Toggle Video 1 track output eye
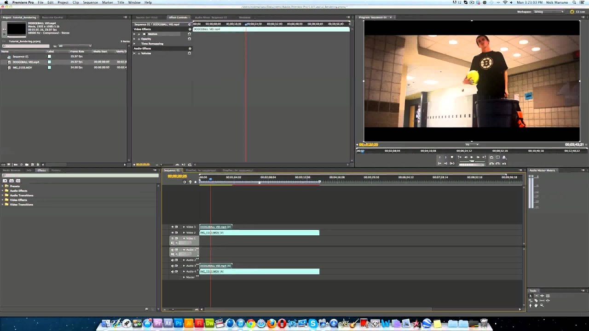The image size is (589, 331). pos(173,238)
